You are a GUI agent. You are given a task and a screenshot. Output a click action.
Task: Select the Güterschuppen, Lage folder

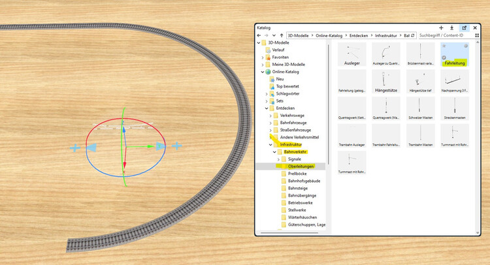pos(306,225)
